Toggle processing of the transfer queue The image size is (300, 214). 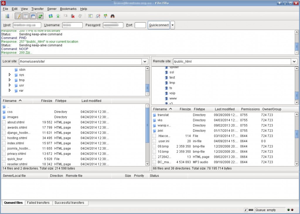[x=58, y=16]
